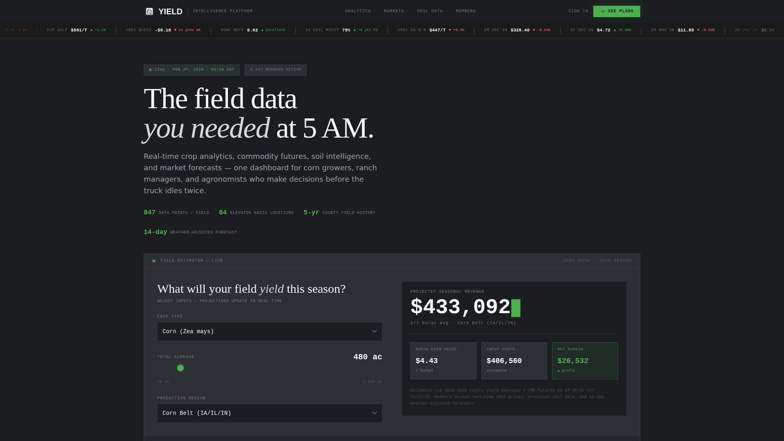
Task: Click UREA 46-0-0 $447/T ticker item
Action: point(431,30)
